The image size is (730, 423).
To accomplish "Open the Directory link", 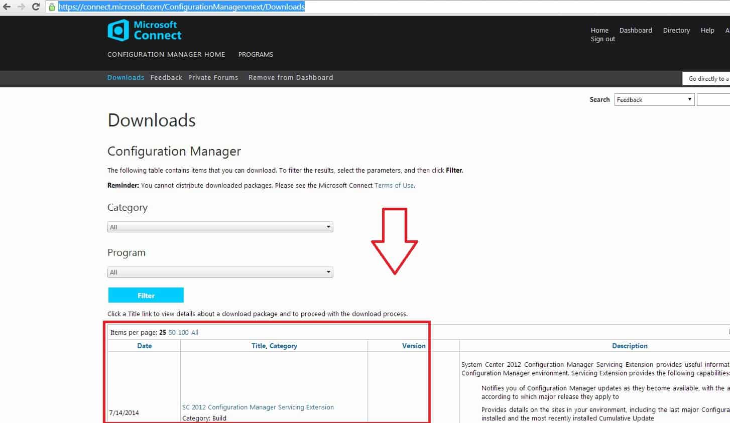I will point(676,30).
